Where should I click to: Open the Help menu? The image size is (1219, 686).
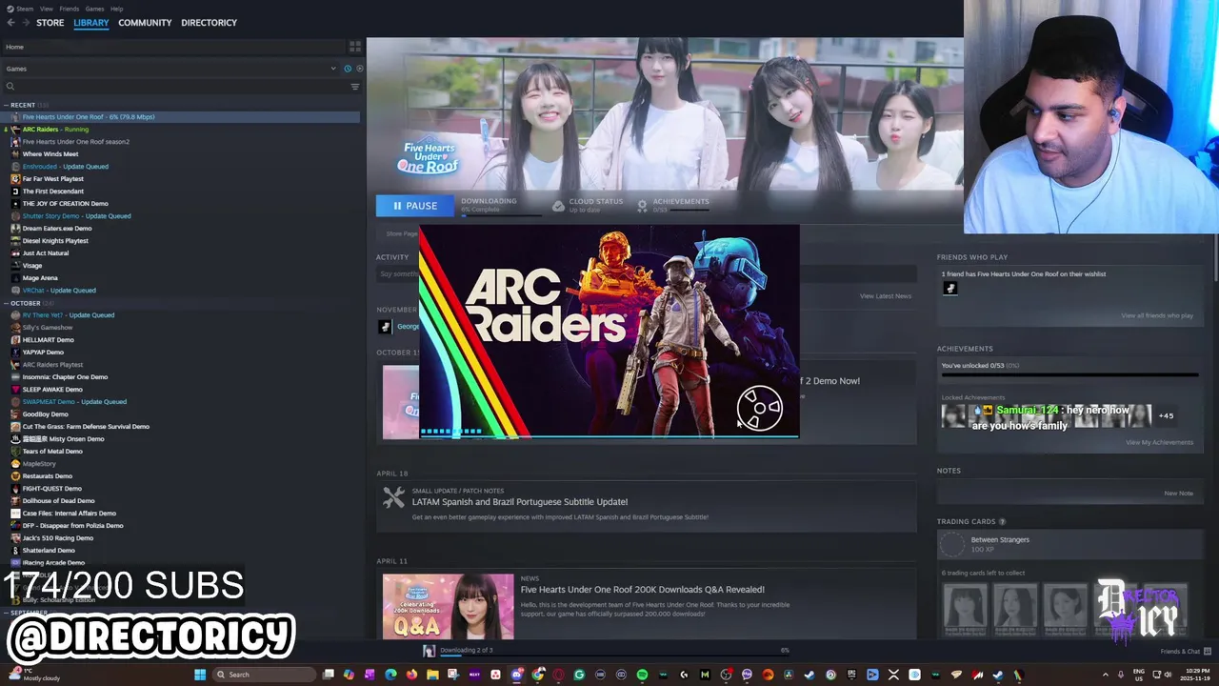pos(116,9)
